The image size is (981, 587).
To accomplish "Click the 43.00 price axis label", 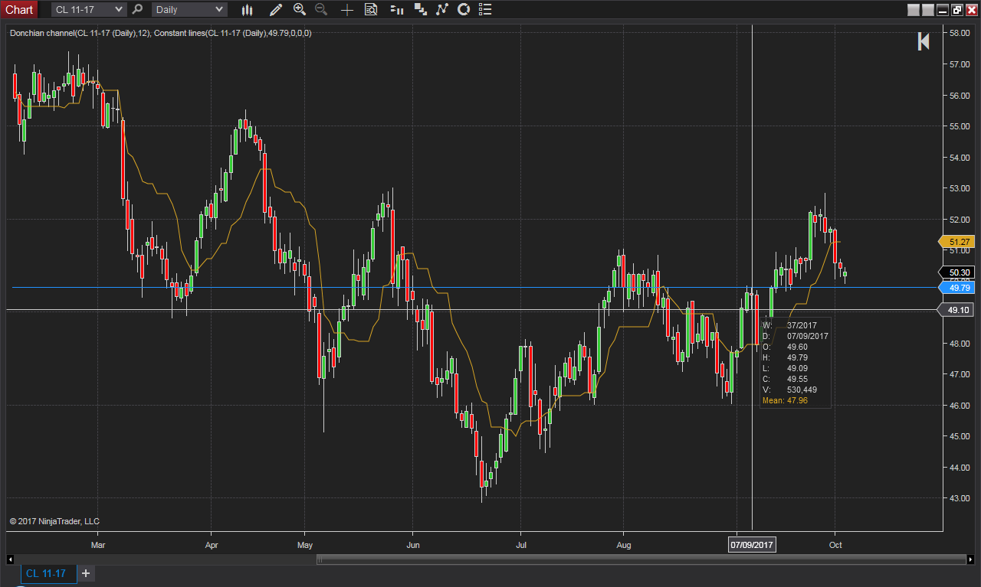I will 960,498.
